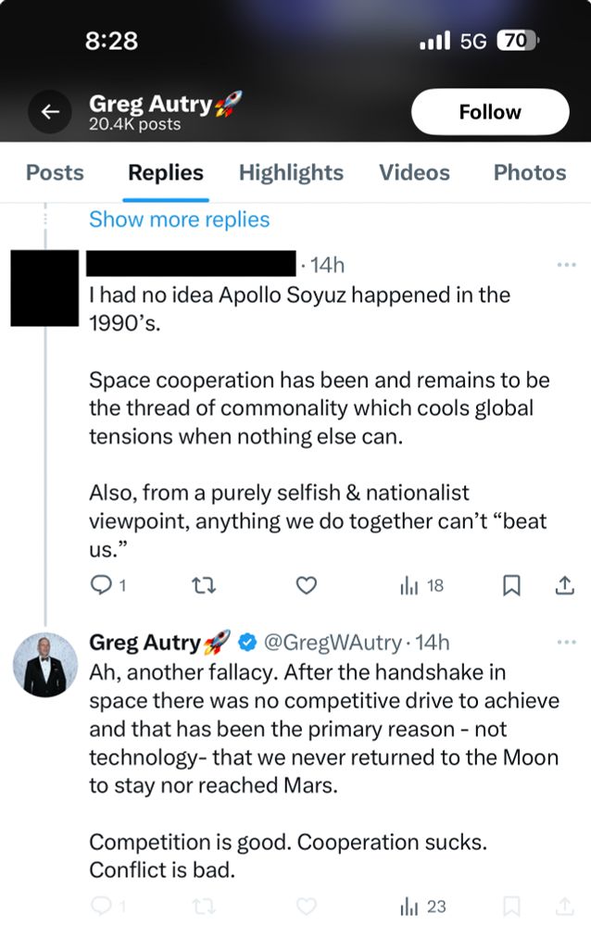Follow Greg Autry
Image resolution: width=591 pixels, height=926 pixels.
tap(490, 112)
